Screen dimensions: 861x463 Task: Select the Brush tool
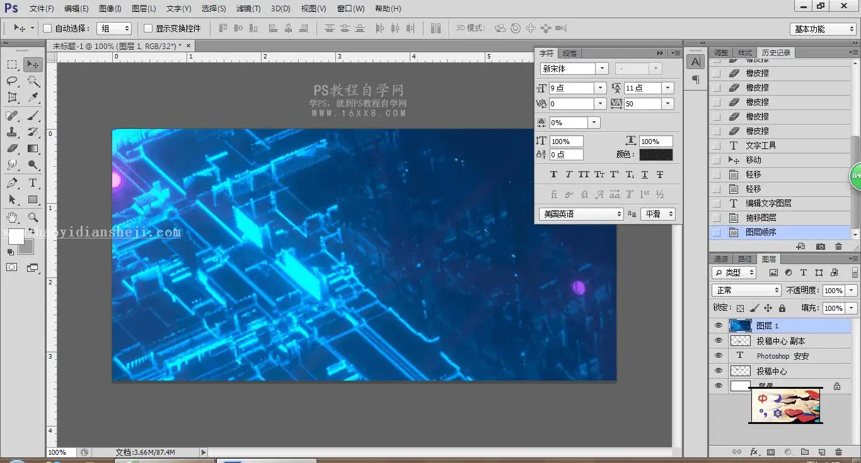pos(33,116)
